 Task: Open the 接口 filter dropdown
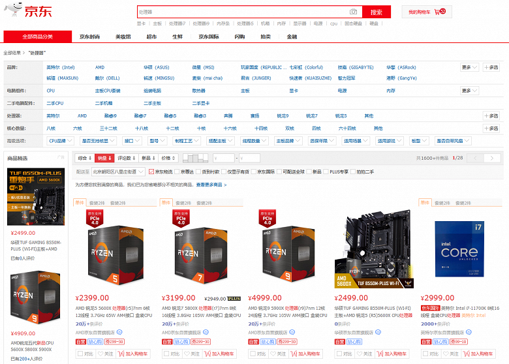[132, 141]
